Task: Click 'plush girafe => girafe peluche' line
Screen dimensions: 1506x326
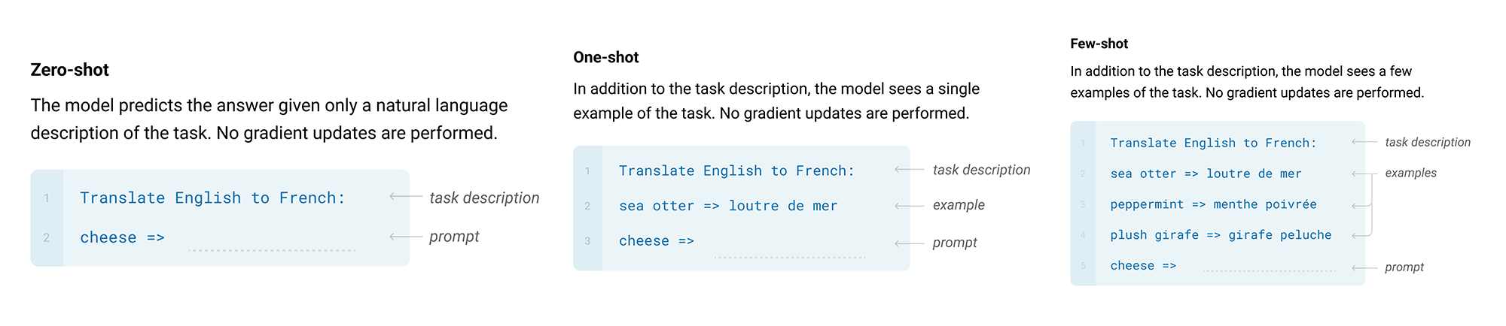Action: click(1220, 235)
